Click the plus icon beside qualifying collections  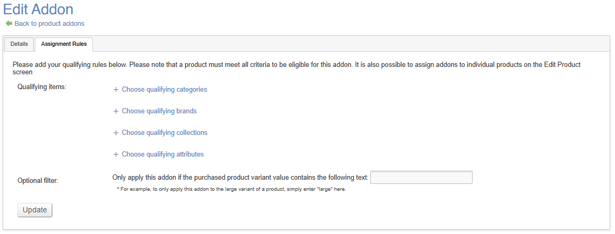(116, 133)
